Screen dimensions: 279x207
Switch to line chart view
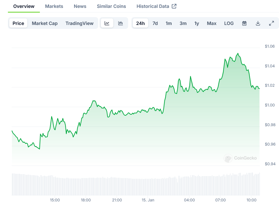click(x=107, y=23)
